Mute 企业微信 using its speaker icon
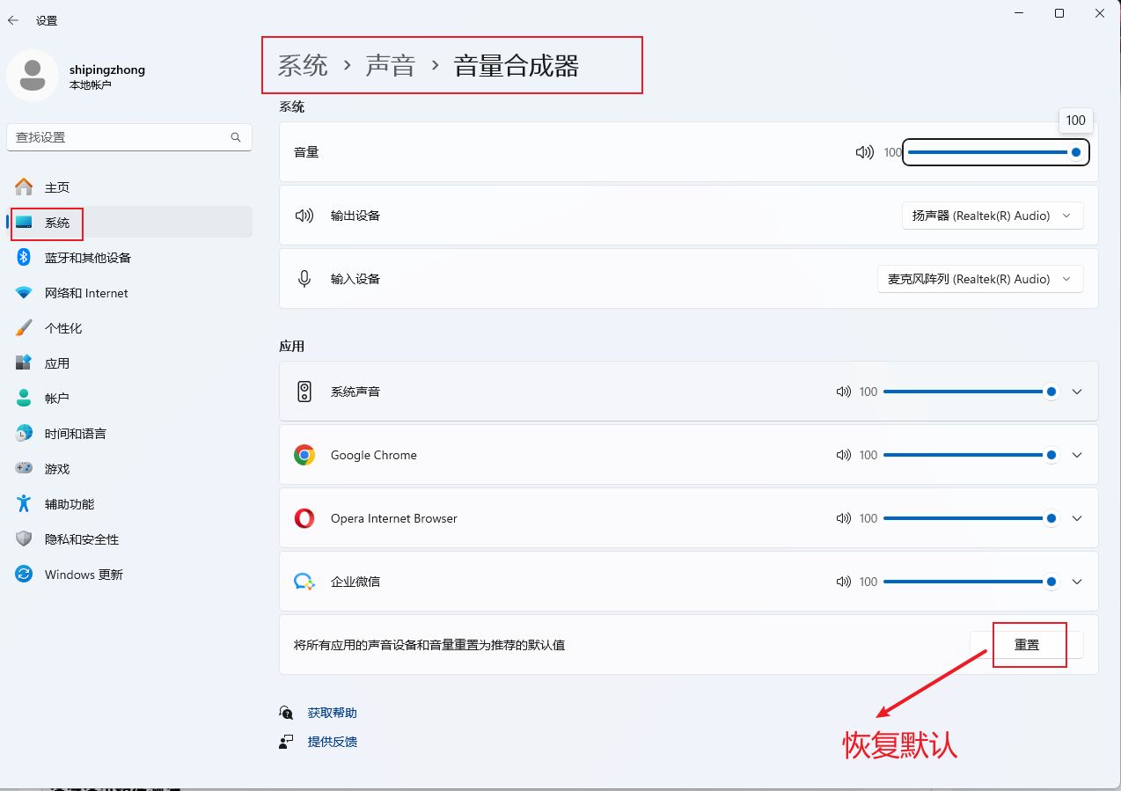Image resolution: width=1121 pixels, height=791 pixels. [x=844, y=582]
